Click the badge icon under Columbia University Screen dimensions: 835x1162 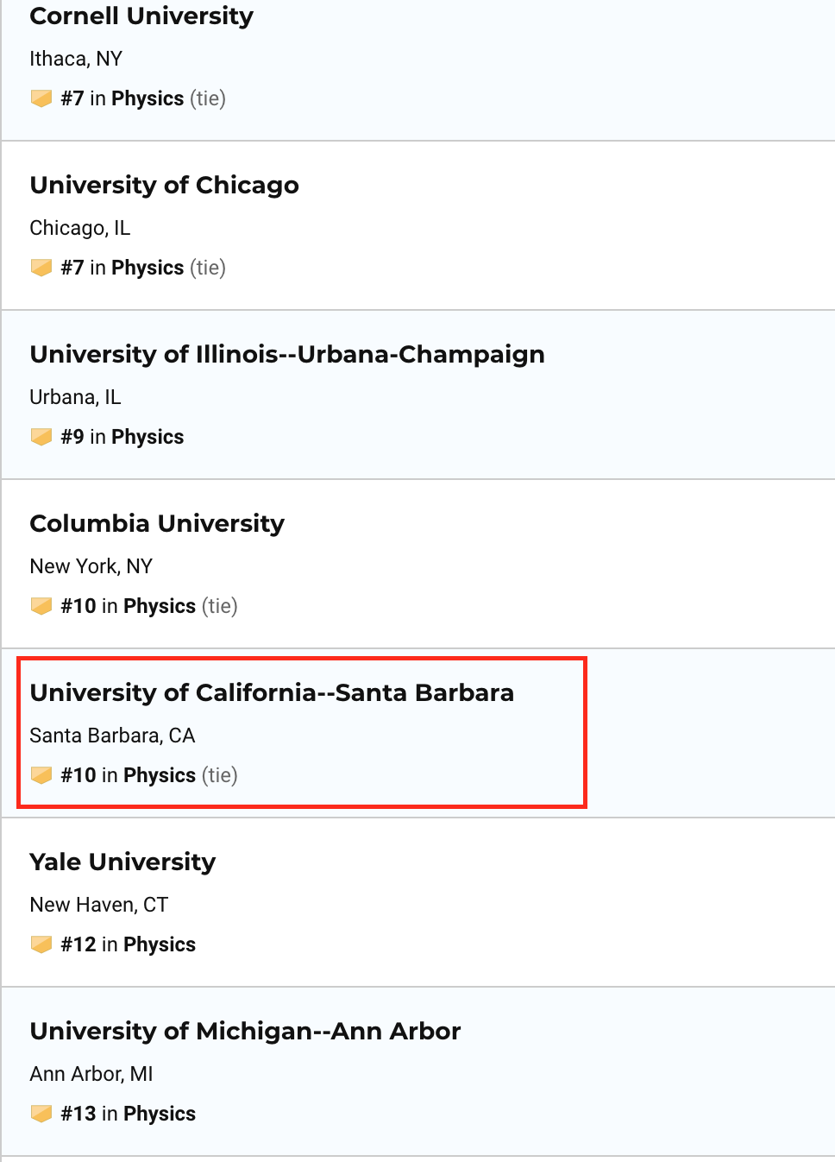[41, 606]
